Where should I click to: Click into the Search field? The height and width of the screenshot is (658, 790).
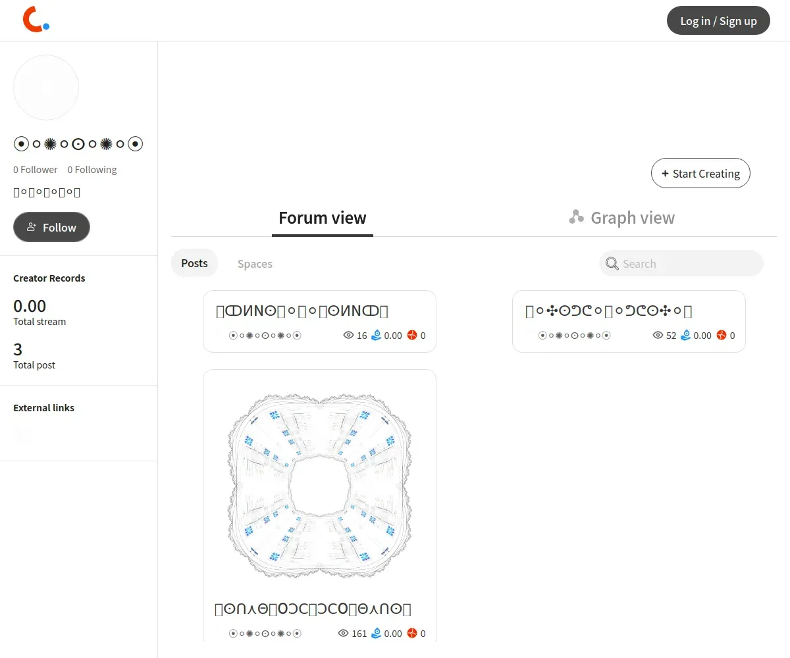click(681, 263)
